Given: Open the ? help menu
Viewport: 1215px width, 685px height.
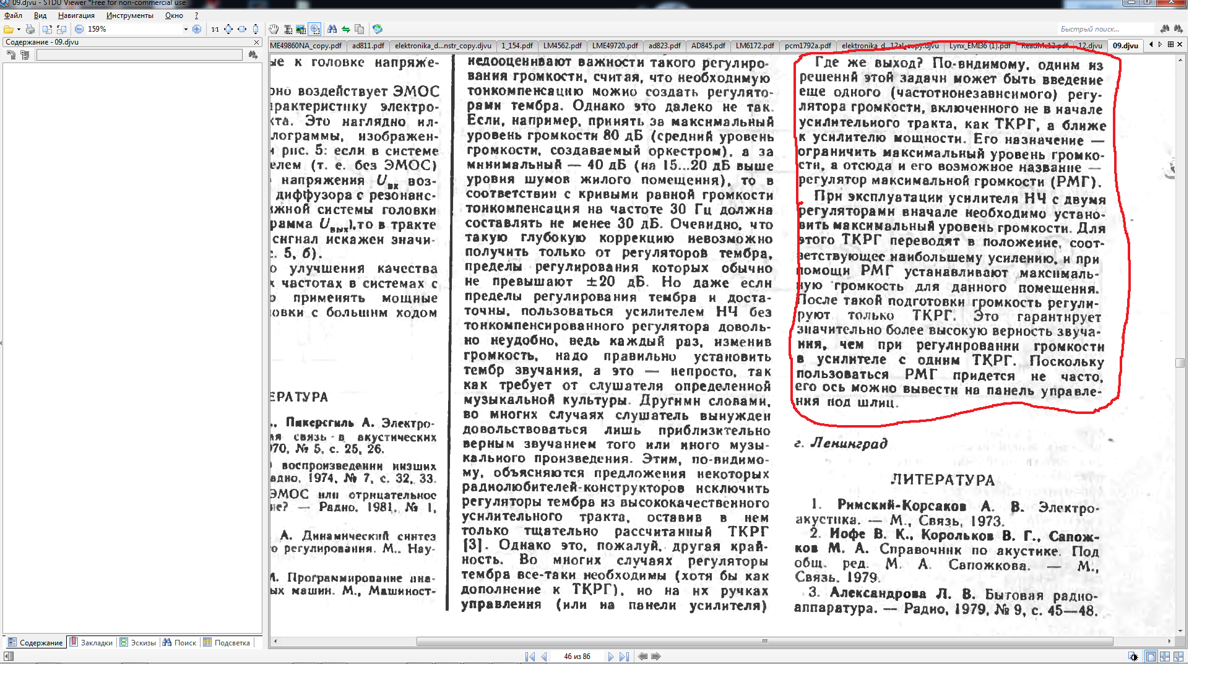Looking at the screenshot, I should click(x=196, y=15).
